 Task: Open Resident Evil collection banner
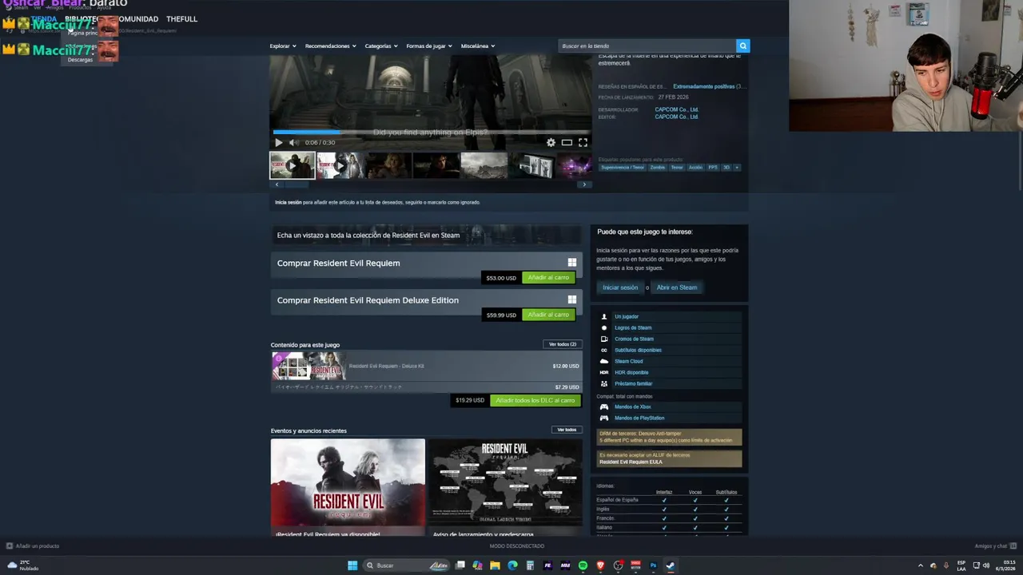tap(426, 236)
